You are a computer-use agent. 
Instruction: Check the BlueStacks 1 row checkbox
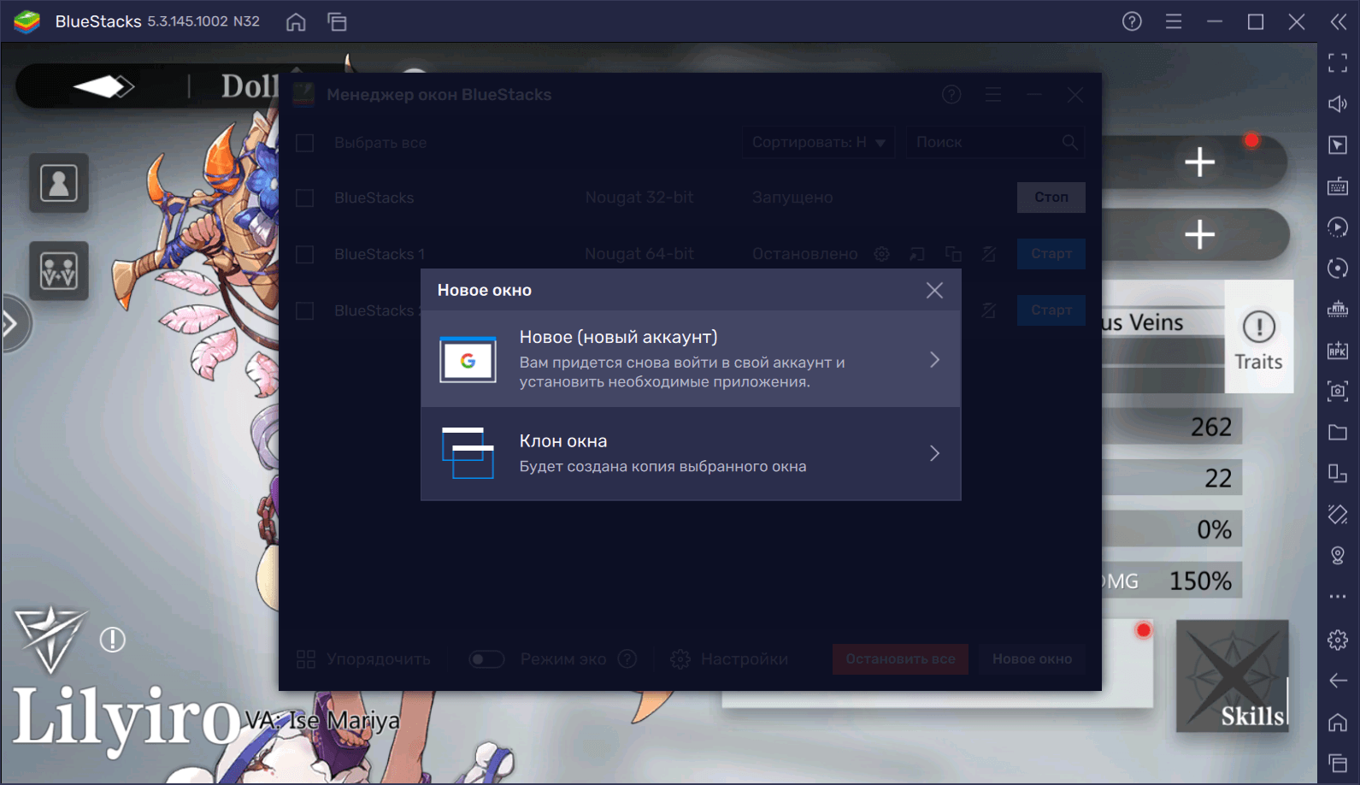(x=304, y=254)
